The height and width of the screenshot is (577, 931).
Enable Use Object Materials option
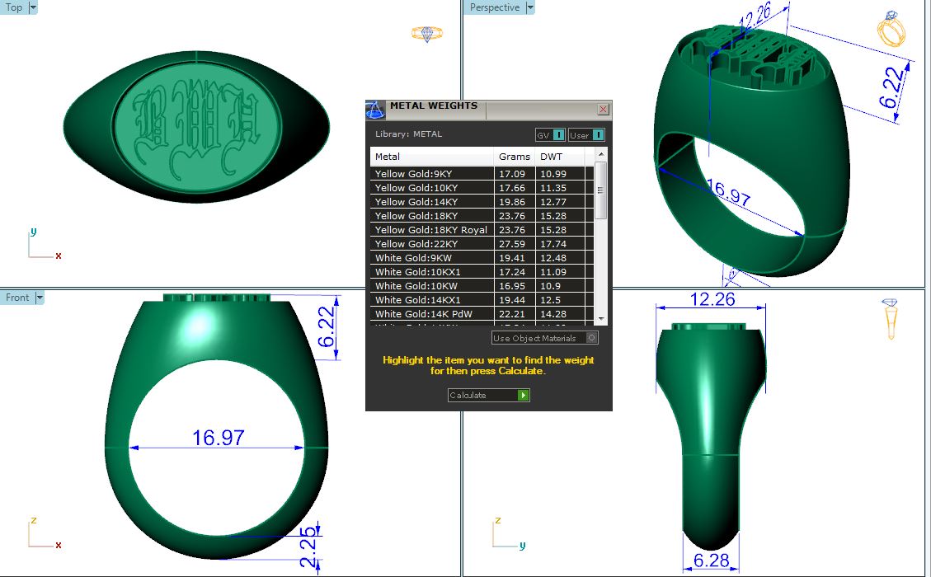[x=591, y=338]
